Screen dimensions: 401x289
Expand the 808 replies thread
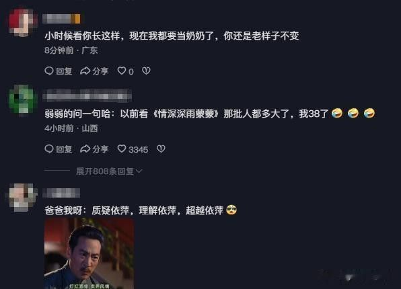109,171
